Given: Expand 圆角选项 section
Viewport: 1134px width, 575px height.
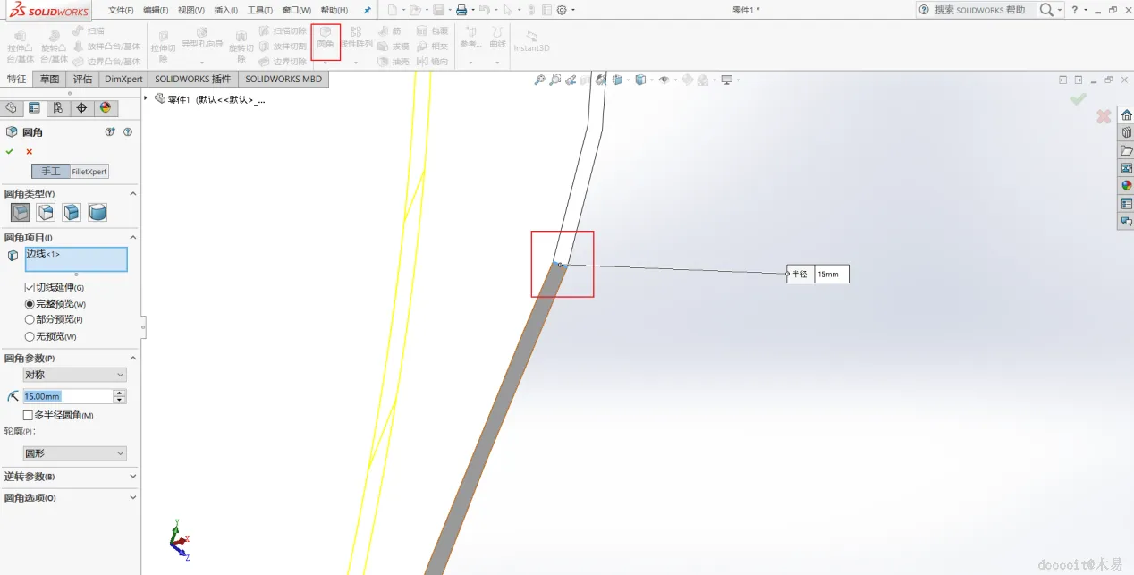Looking at the screenshot, I should point(133,497).
